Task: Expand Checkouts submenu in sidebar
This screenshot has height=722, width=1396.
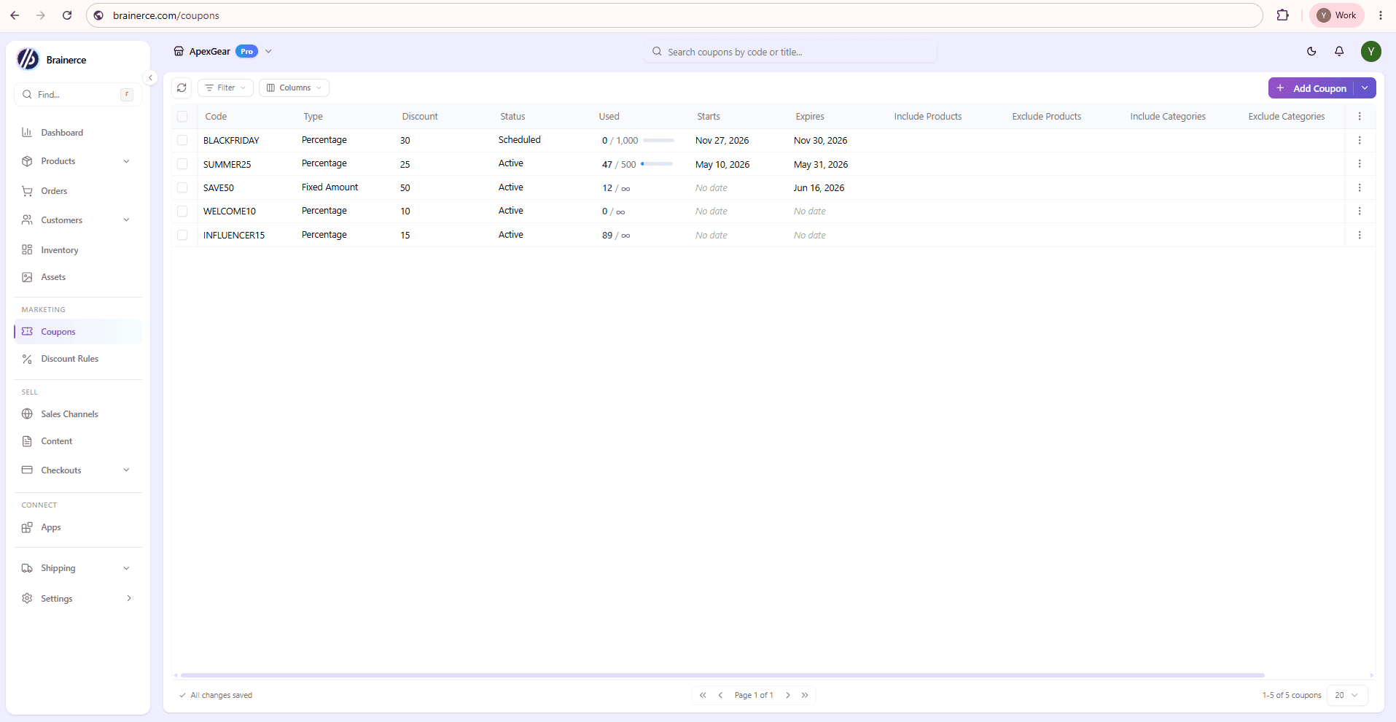Action: coord(126,470)
